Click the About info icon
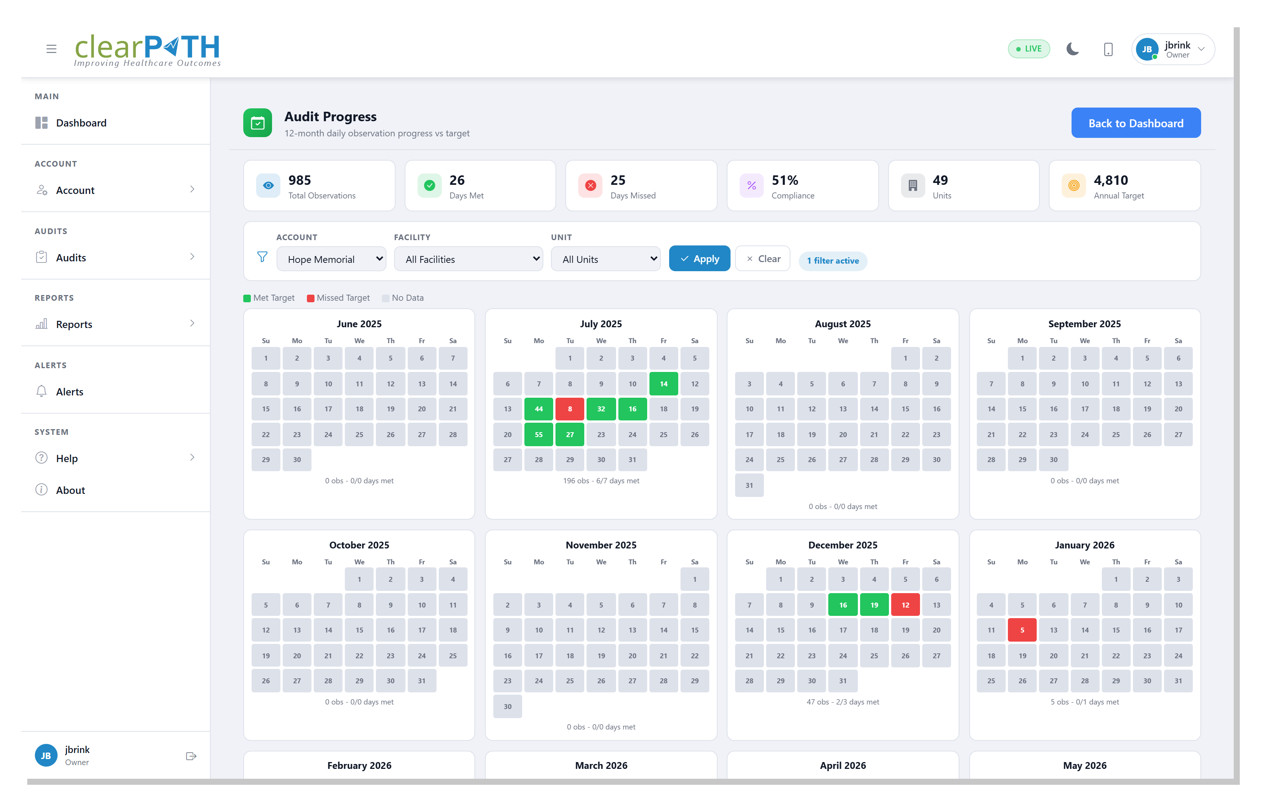Screen dimensions: 1261x806 [x=41, y=490]
